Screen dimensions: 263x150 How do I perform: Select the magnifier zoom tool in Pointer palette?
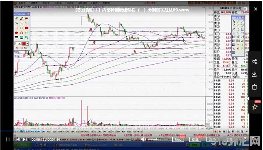pyautogui.click(x=26, y=37)
